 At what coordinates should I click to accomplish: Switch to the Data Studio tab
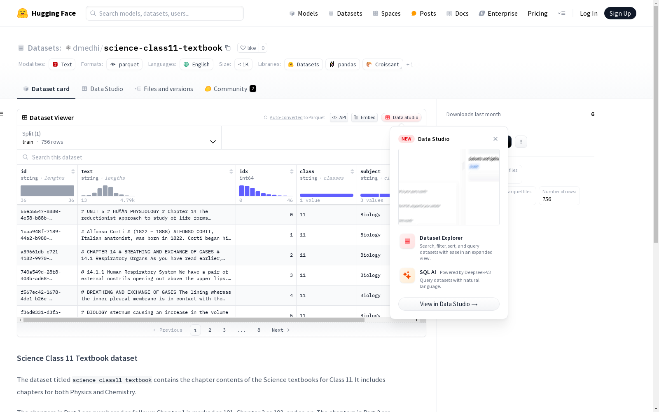102,89
